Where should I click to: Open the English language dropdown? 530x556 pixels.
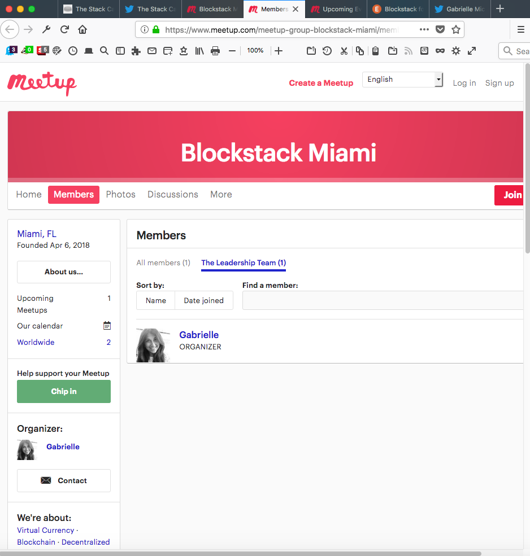point(402,80)
